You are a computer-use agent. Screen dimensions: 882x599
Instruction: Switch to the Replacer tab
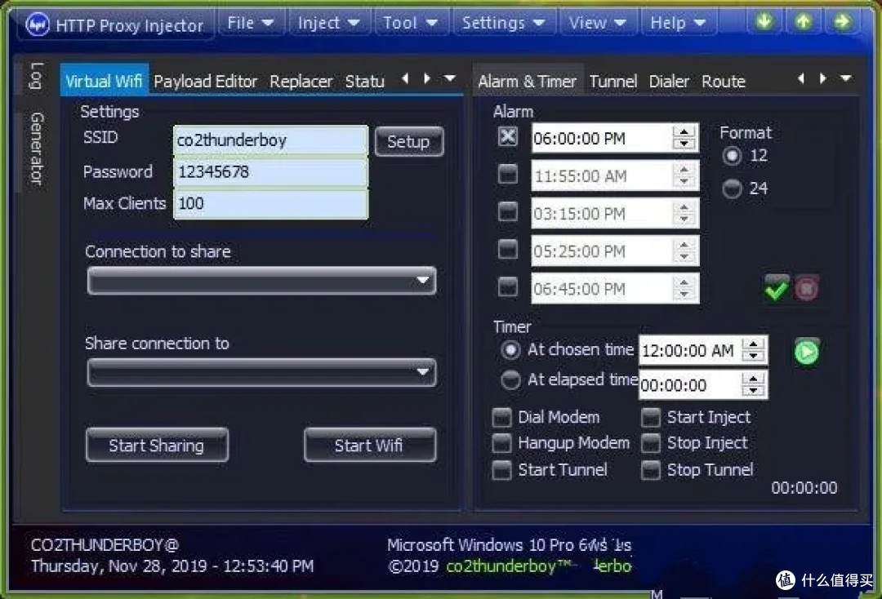(x=301, y=82)
